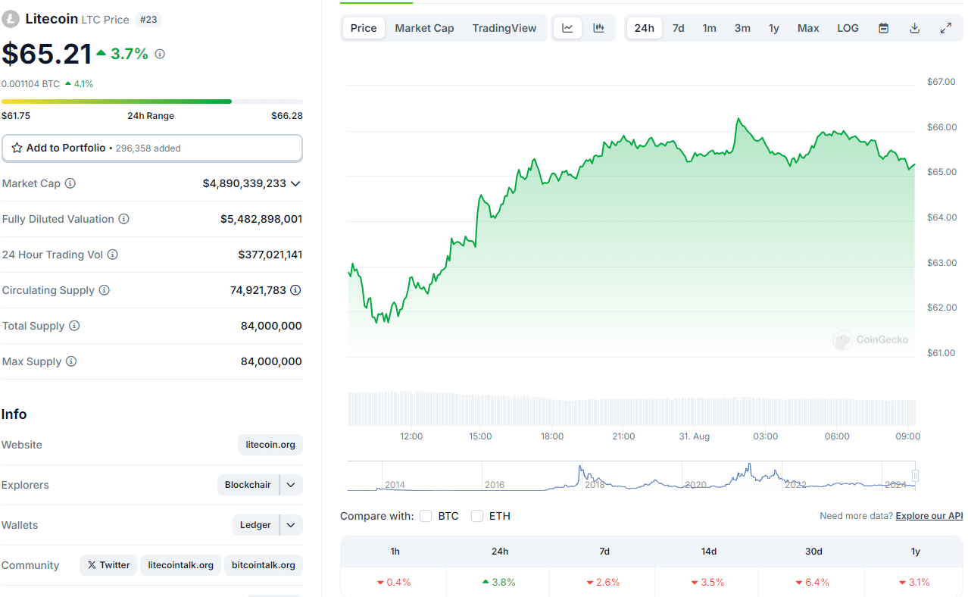The height and width of the screenshot is (597, 968).
Task: Click the 0.001104 BTC value
Action: (30, 84)
